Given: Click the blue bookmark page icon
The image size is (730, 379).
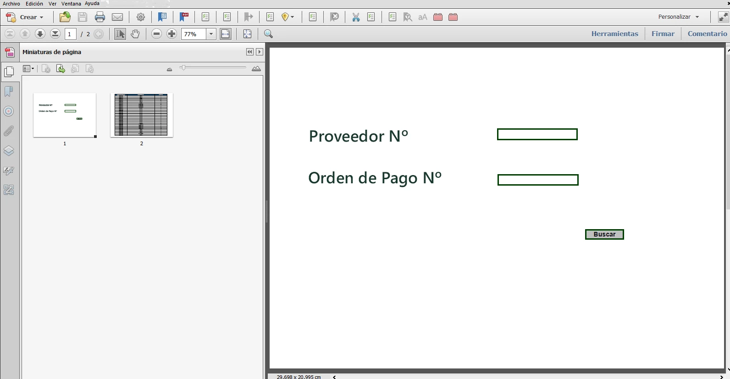Looking at the screenshot, I should 162,17.
